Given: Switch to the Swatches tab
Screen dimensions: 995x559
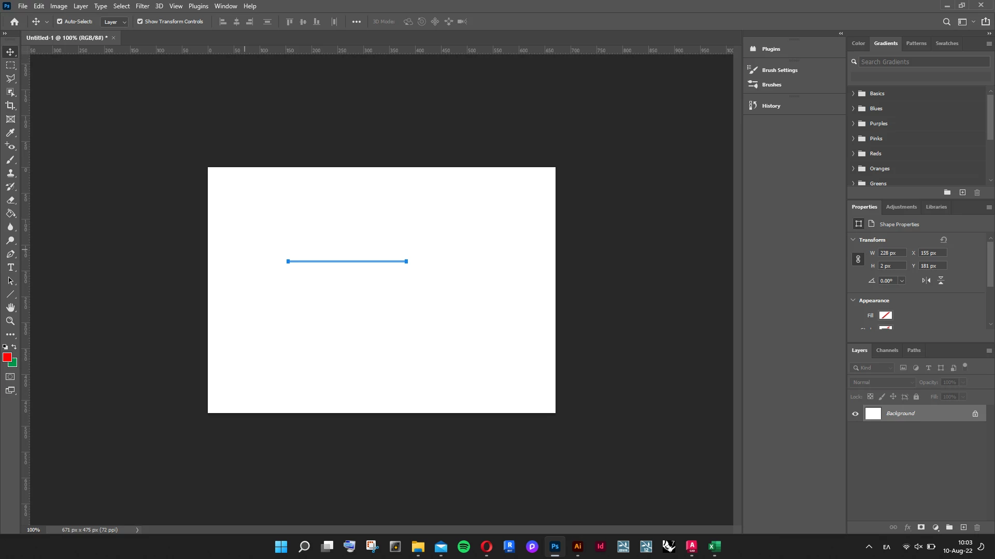Looking at the screenshot, I should point(946,43).
